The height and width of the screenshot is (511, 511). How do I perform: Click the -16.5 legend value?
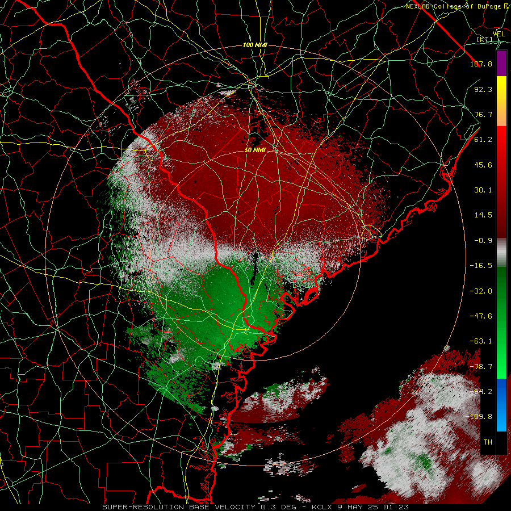(x=481, y=266)
